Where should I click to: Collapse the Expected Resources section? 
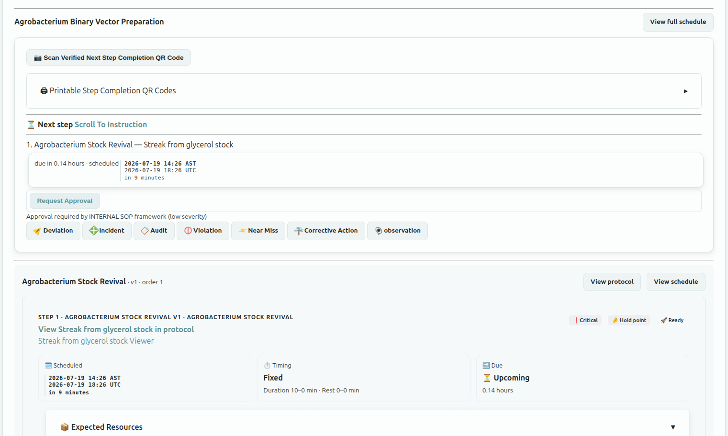coord(673,427)
